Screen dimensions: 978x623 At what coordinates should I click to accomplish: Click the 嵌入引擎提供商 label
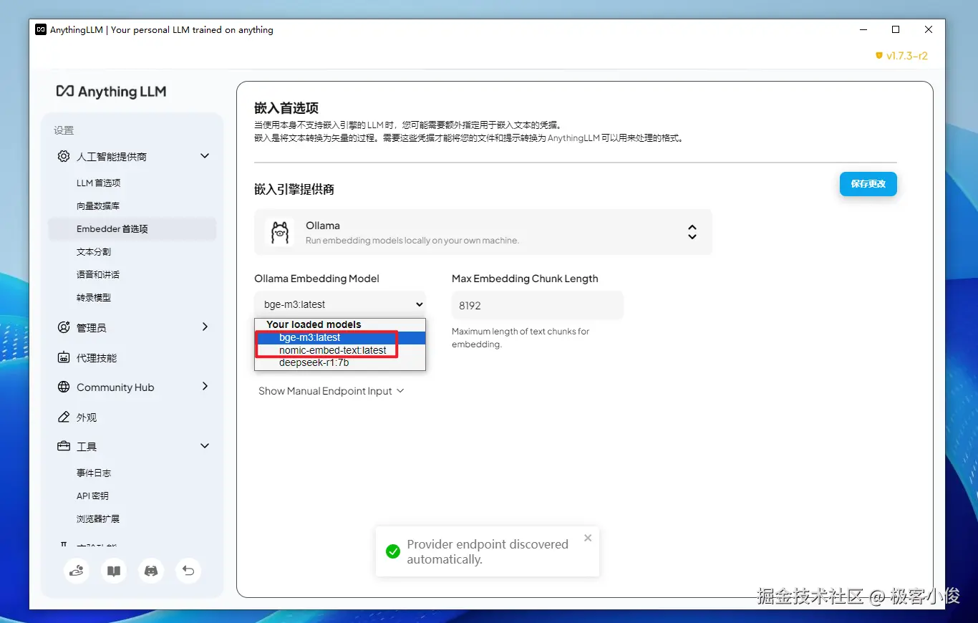click(x=294, y=189)
